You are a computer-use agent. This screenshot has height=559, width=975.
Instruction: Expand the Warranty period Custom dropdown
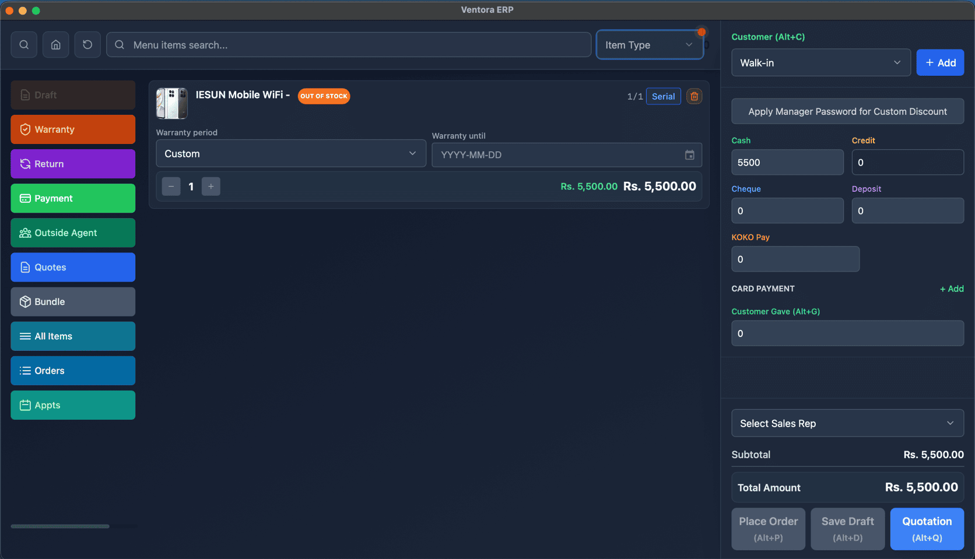click(291, 153)
